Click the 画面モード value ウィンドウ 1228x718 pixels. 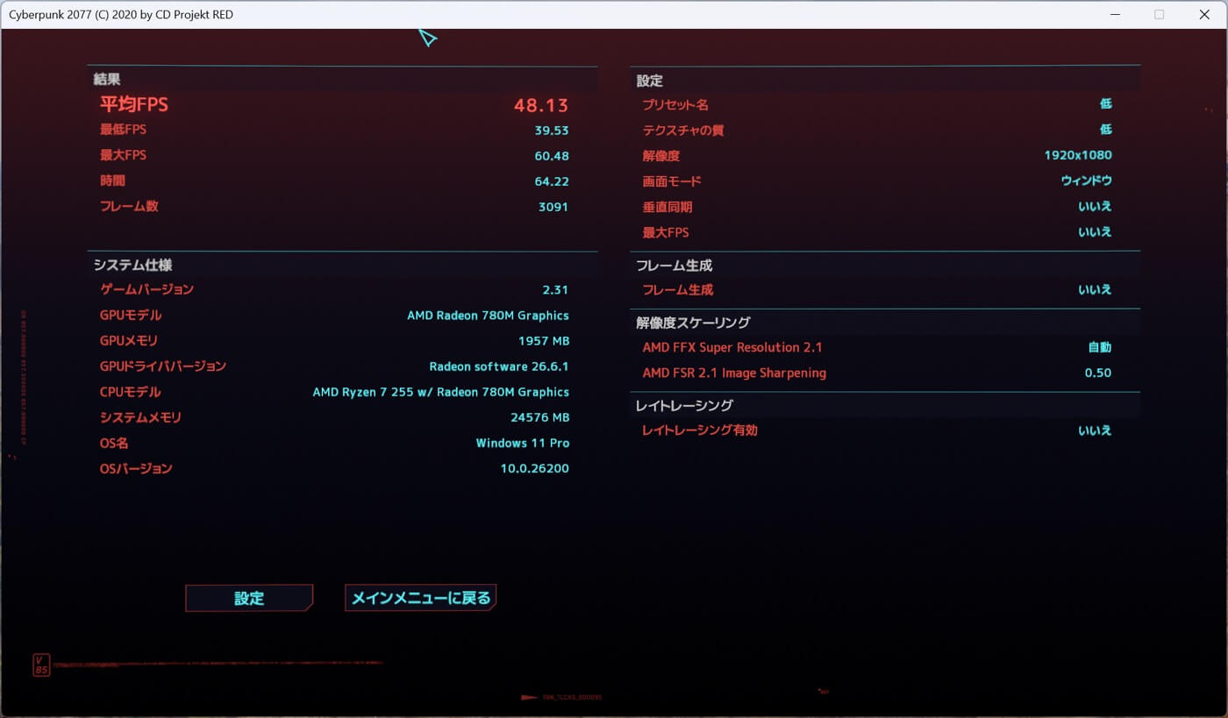(1087, 181)
